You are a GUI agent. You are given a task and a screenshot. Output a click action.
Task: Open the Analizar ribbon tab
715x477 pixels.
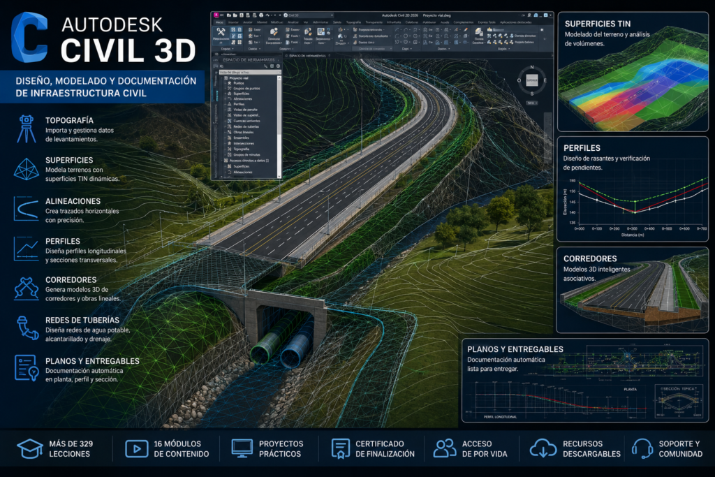(x=293, y=22)
